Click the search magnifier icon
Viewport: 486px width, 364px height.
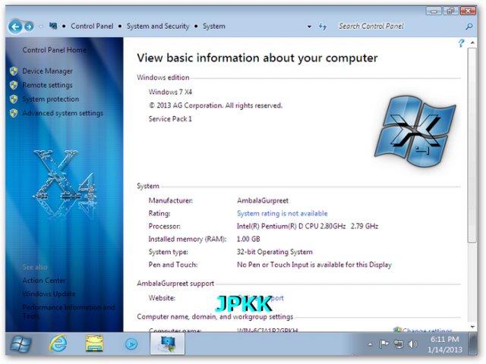469,27
